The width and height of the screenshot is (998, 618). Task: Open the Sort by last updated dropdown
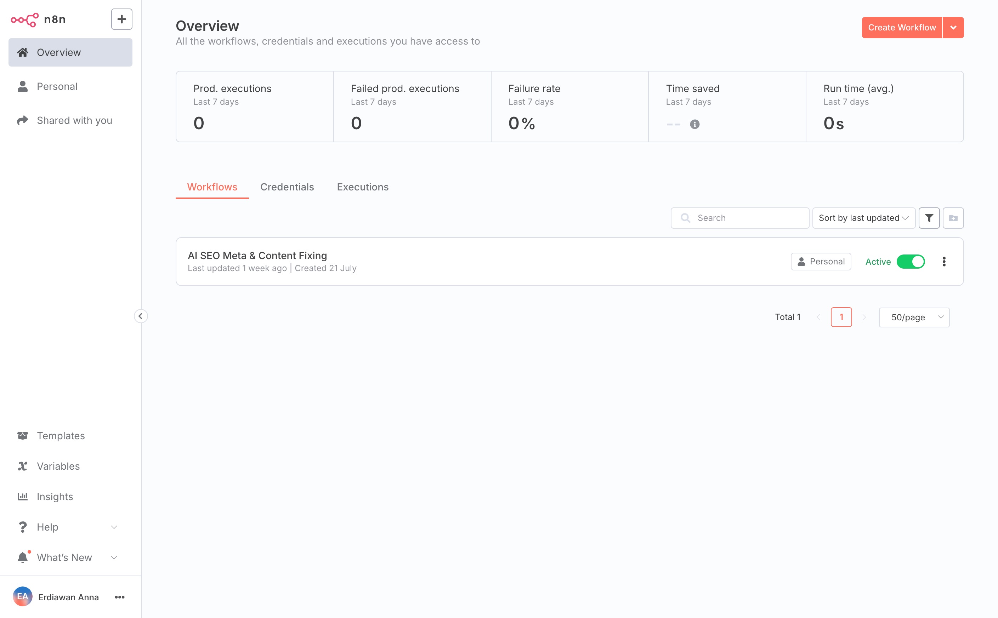tap(863, 218)
